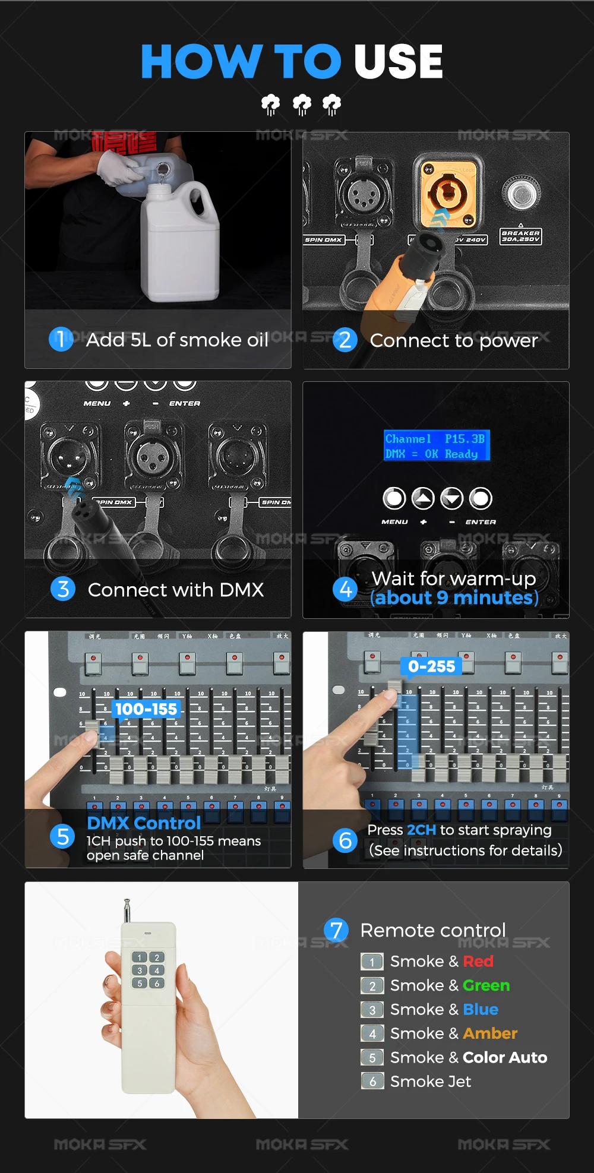Click the number 3 Smoke & Blue key icon
Screen dimensions: 594x1173
pos(372,1010)
